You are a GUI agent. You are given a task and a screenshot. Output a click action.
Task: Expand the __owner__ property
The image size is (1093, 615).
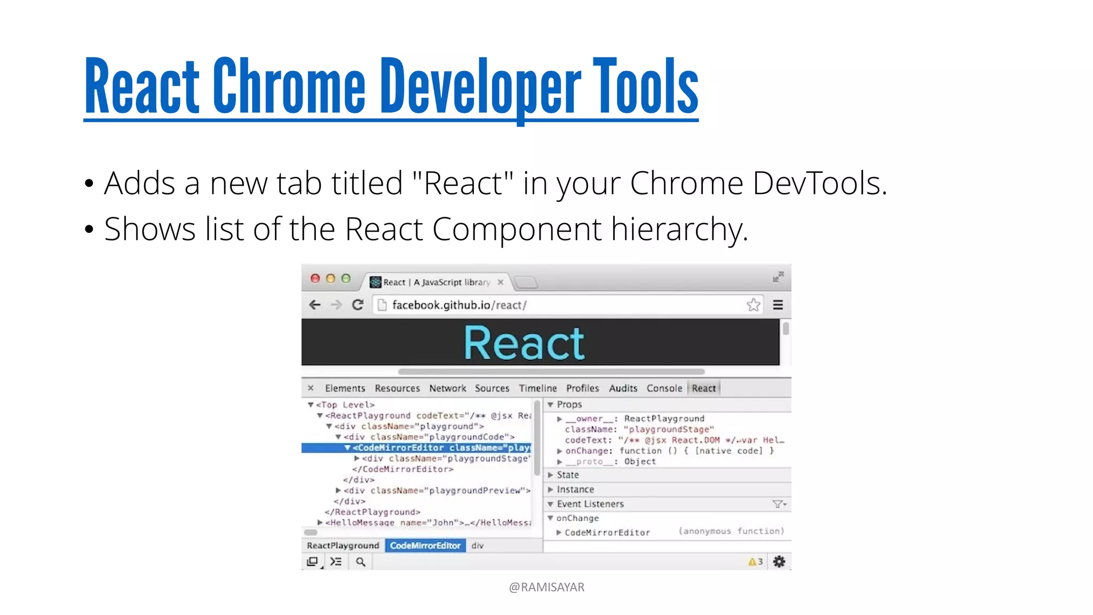click(x=559, y=419)
